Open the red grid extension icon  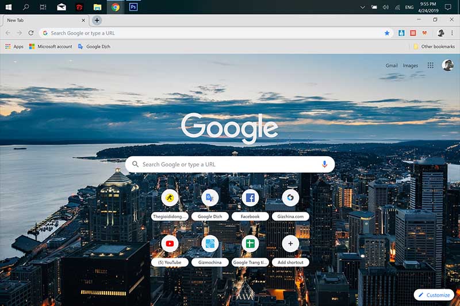click(x=413, y=33)
